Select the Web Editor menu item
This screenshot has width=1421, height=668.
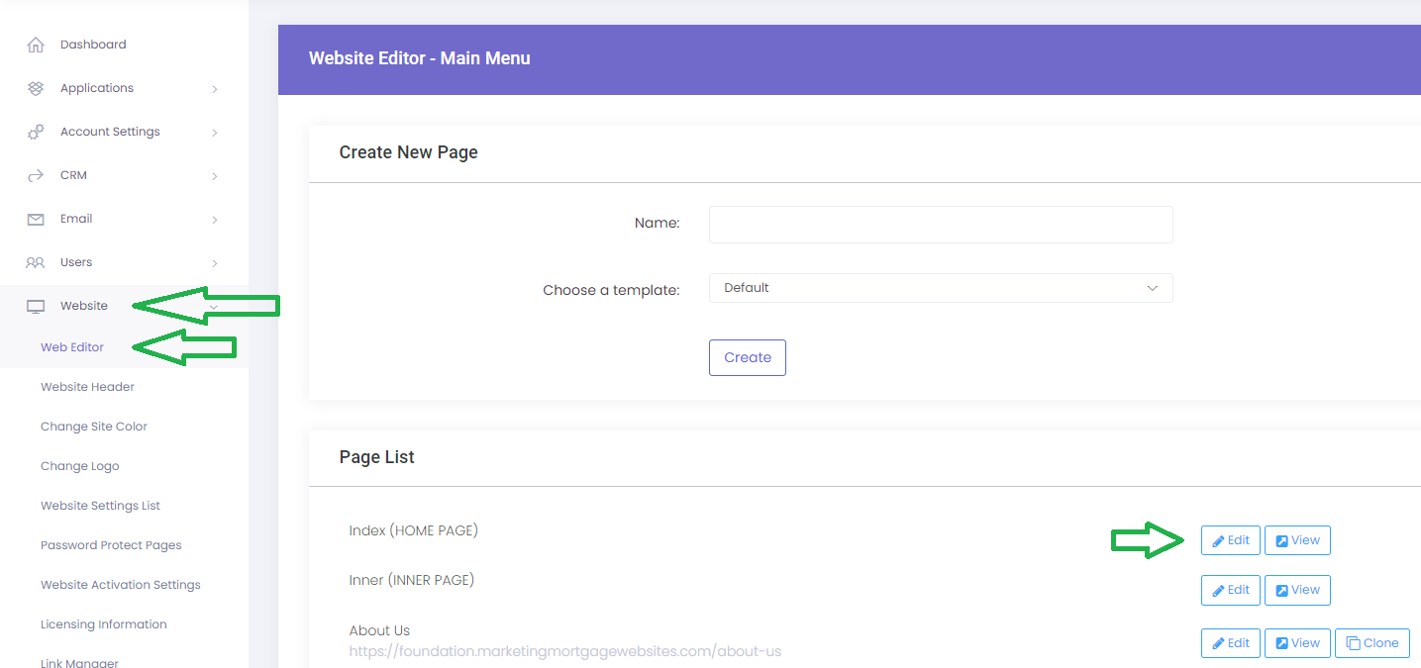(71, 346)
